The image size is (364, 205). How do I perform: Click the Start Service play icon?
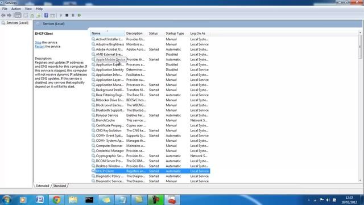[x=61, y=15]
